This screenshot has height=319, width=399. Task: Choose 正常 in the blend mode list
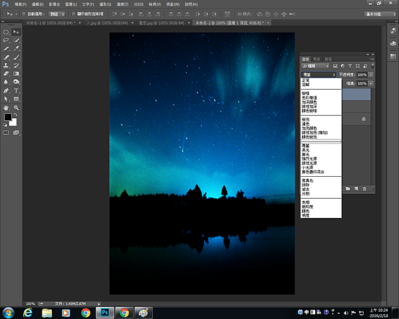click(306, 80)
